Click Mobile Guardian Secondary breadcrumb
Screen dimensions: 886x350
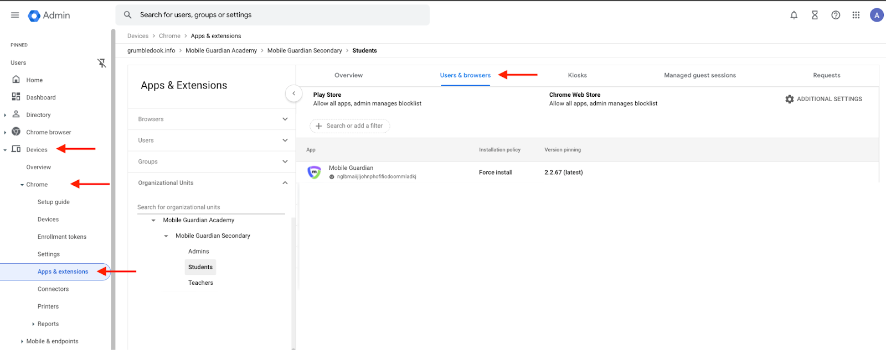pyautogui.click(x=305, y=50)
